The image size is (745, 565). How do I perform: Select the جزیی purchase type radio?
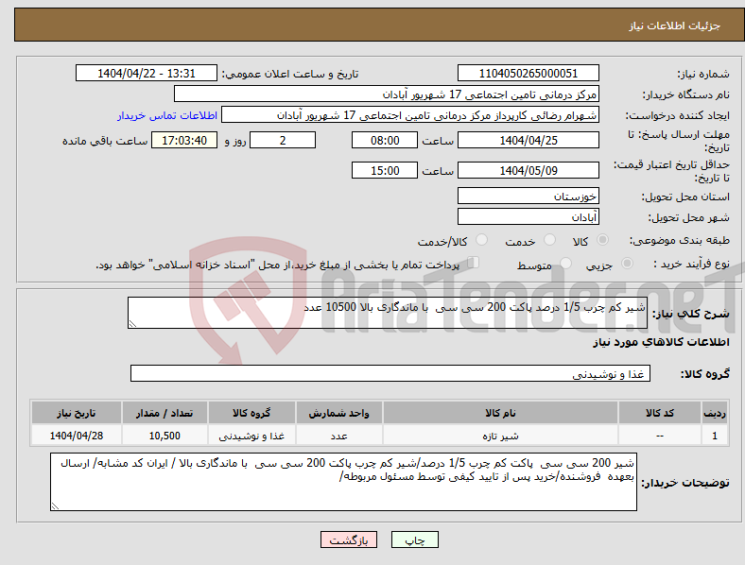click(627, 263)
